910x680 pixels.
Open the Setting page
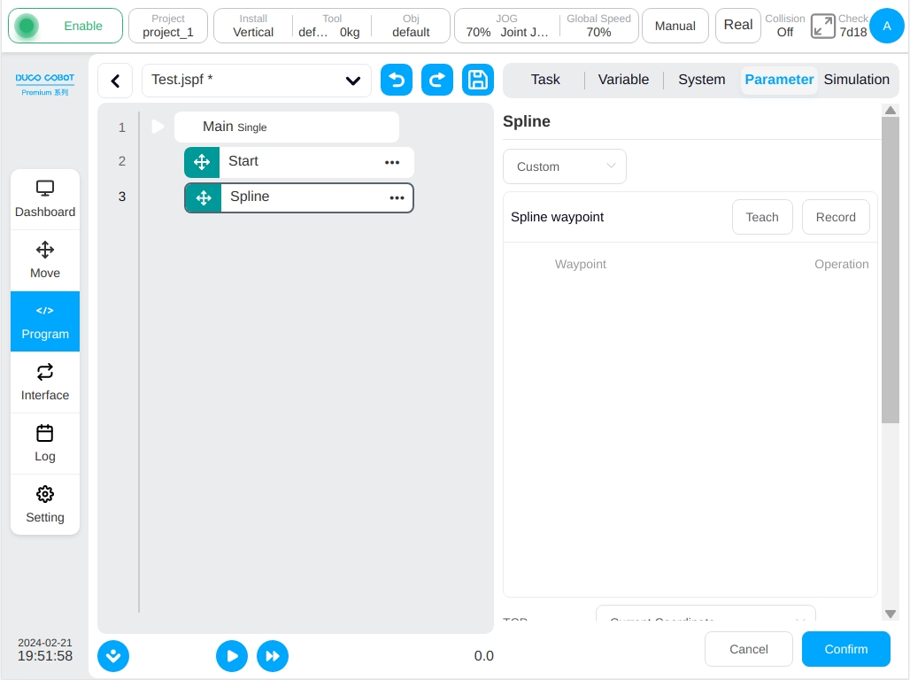click(x=44, y=504)
